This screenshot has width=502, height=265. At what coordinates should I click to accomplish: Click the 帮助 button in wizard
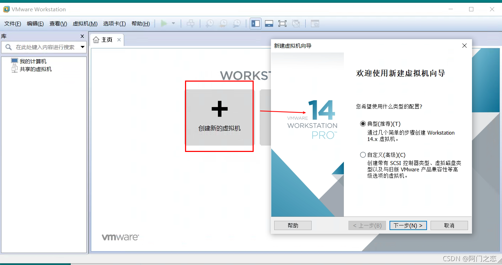(293, 225)
